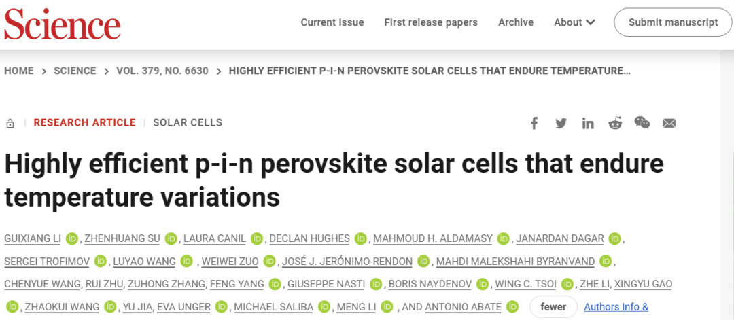Viewport: 734px width, 320px height.
Task: Navigate to HOME breadcrumb
Action: pyautogui.click(x=19, y=71)
